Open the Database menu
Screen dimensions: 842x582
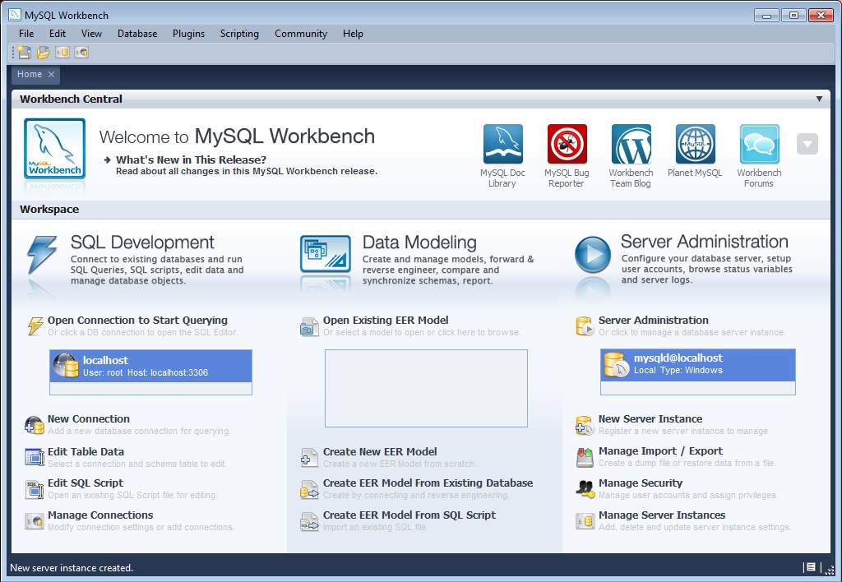[x=136, y=34]
